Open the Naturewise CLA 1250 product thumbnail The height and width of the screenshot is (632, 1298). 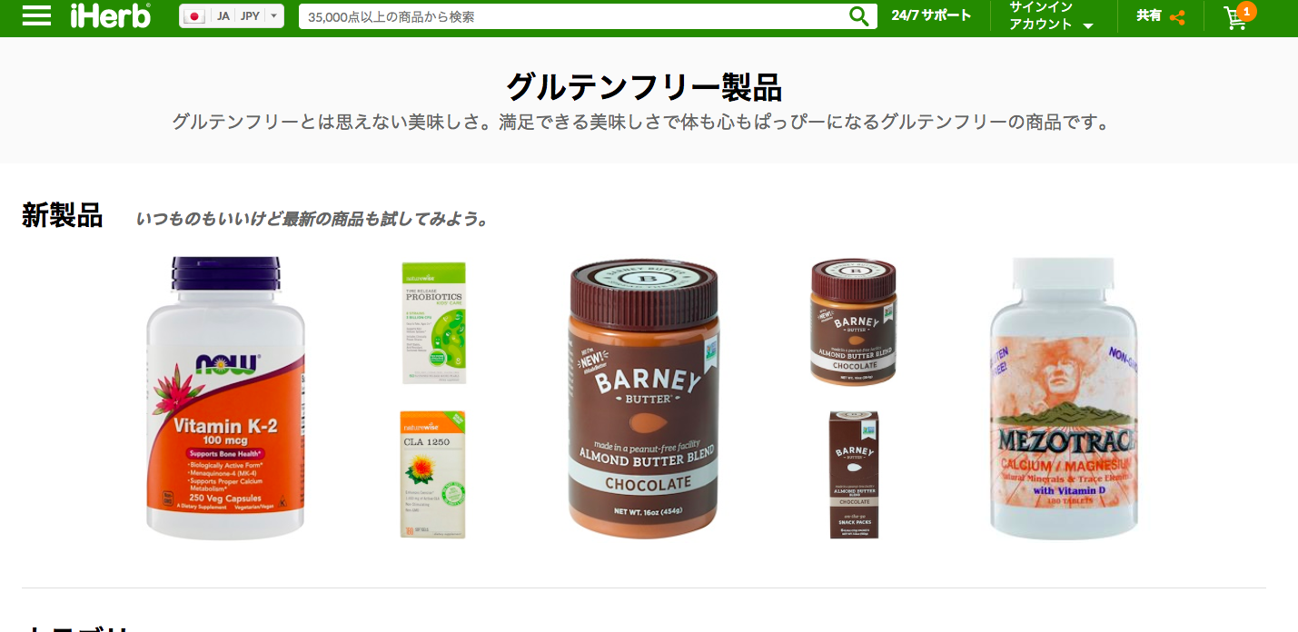tap(433, 474)
